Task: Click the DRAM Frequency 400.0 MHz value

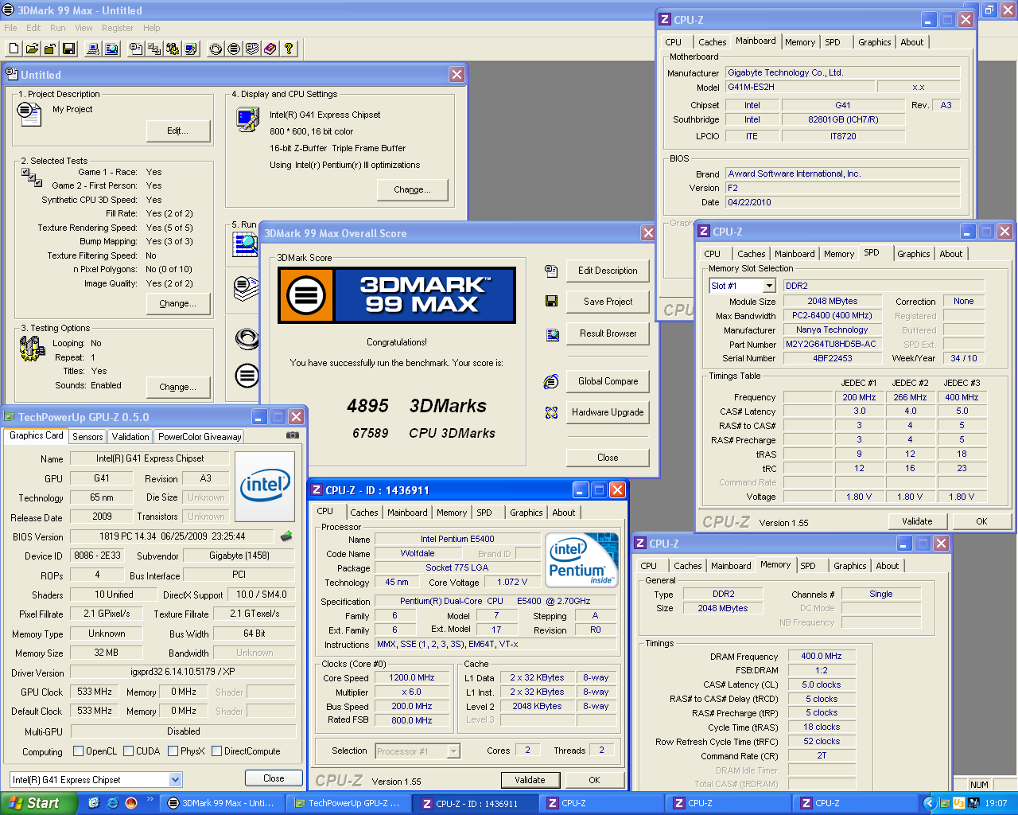Action: [x=822, y=656]
